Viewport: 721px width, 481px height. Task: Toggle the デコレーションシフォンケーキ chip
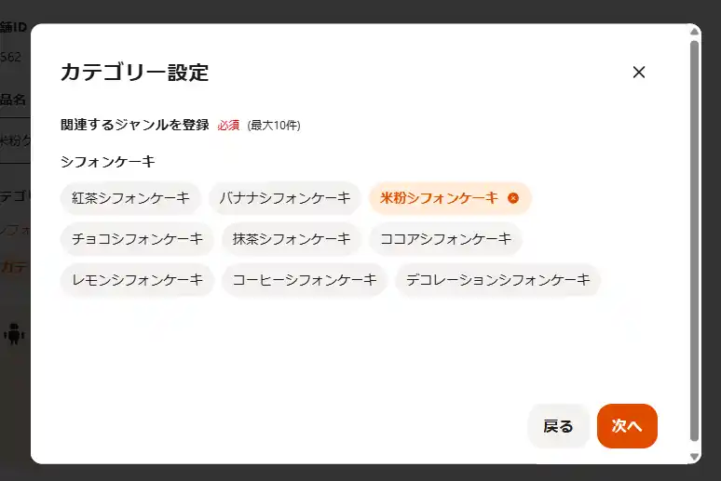(498, 280)
